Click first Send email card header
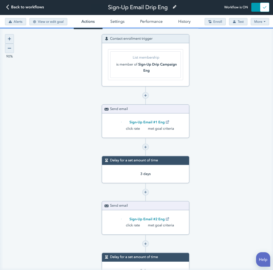273x270 pixels. pos(146,109)
